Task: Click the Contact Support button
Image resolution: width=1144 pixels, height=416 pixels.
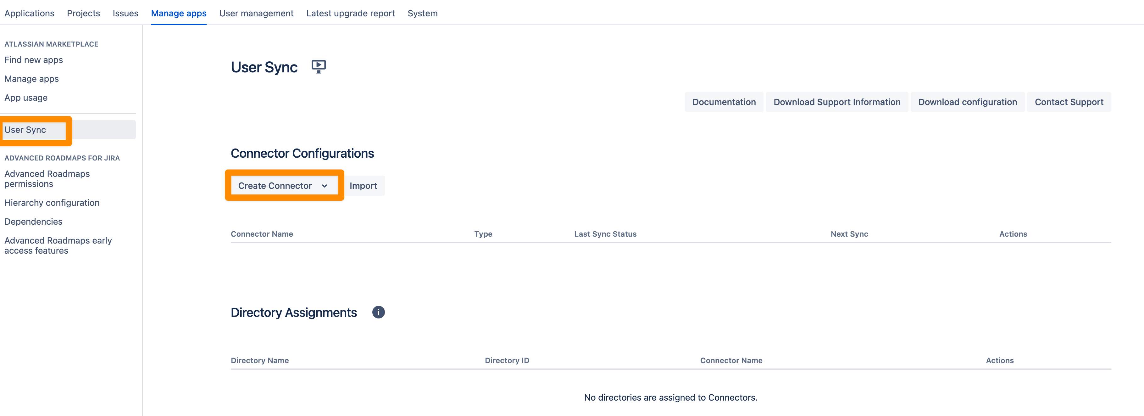Action: click(1069, 102)
